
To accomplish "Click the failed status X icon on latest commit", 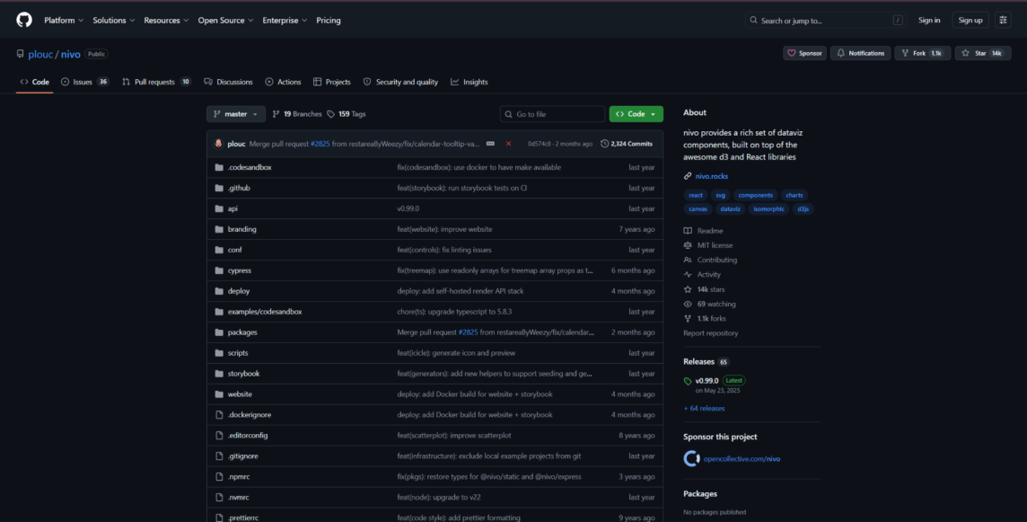I will point(508,144).
